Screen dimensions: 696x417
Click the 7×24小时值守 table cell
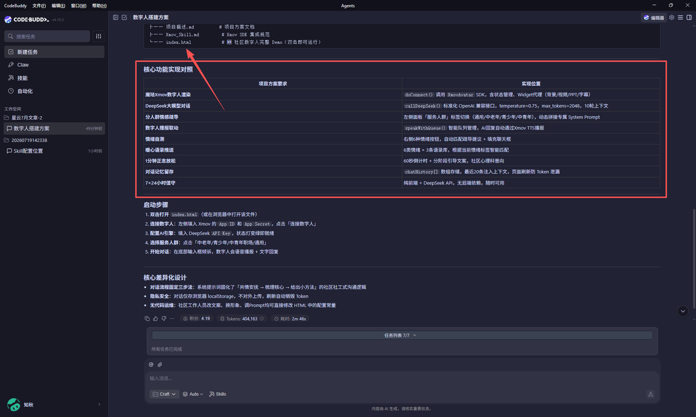tap(273, 183)
